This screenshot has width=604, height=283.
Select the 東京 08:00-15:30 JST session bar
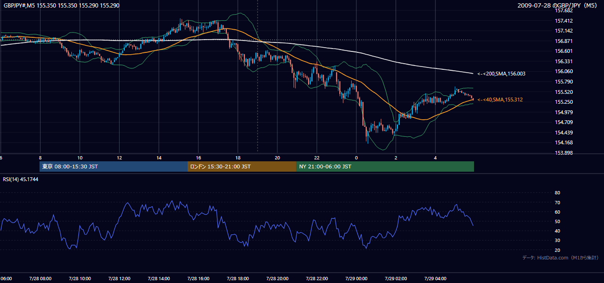113,166
